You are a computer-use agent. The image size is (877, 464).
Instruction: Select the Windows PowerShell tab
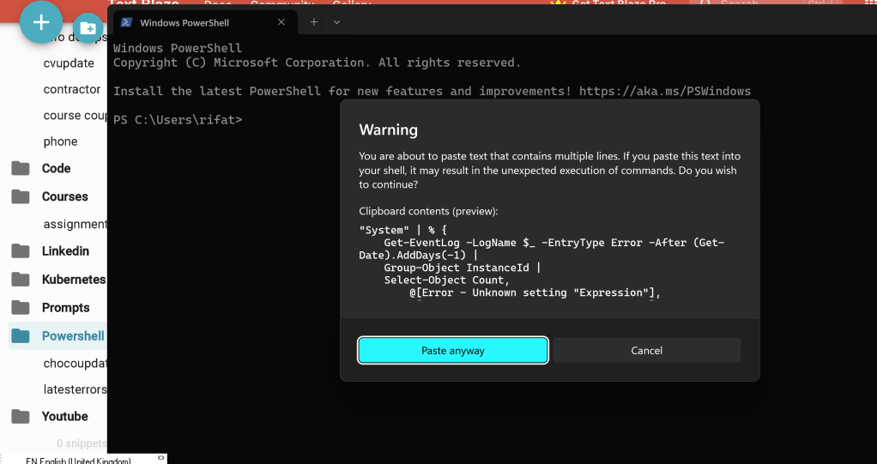pyautogui.click(x=205, y=22)
